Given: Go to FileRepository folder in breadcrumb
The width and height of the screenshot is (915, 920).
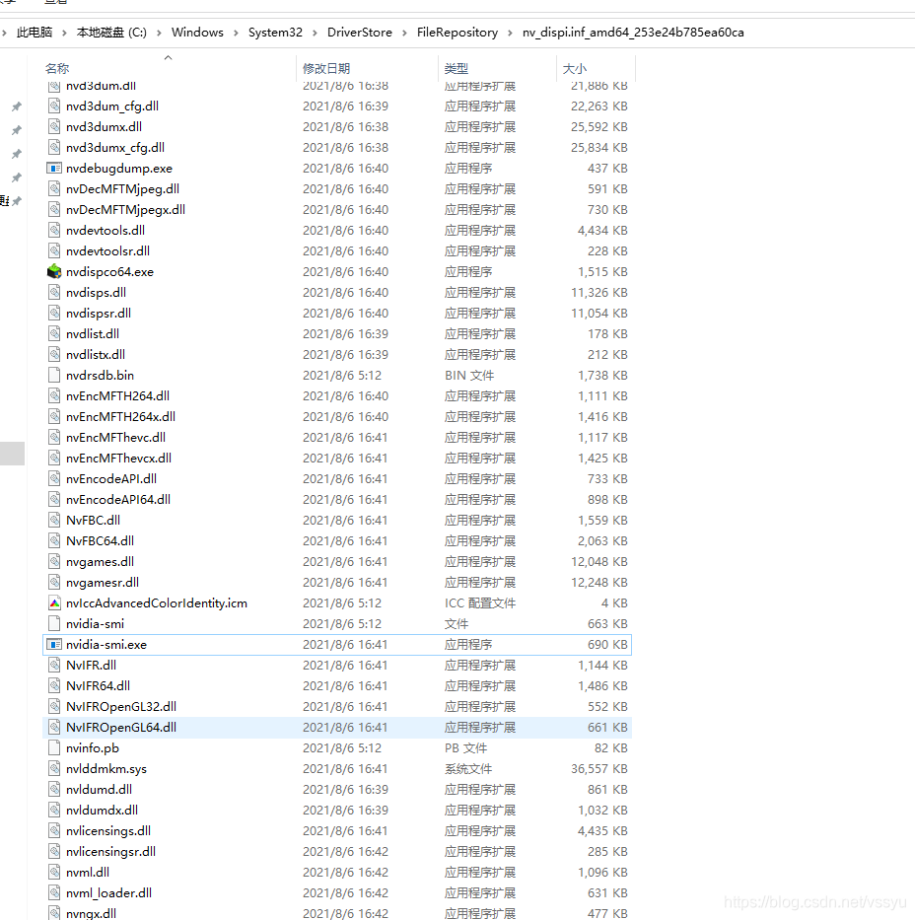Looking at the screenshot, I should pos(457,33).
